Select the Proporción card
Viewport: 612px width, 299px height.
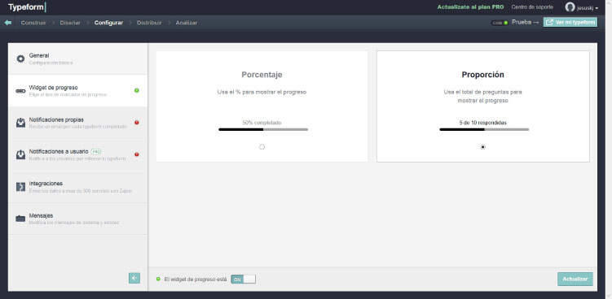(x=482, y=106)
